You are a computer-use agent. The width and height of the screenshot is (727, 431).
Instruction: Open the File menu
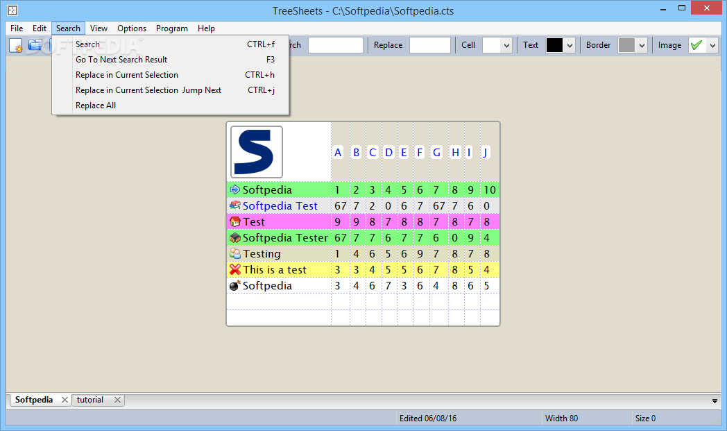pos(17,28)
